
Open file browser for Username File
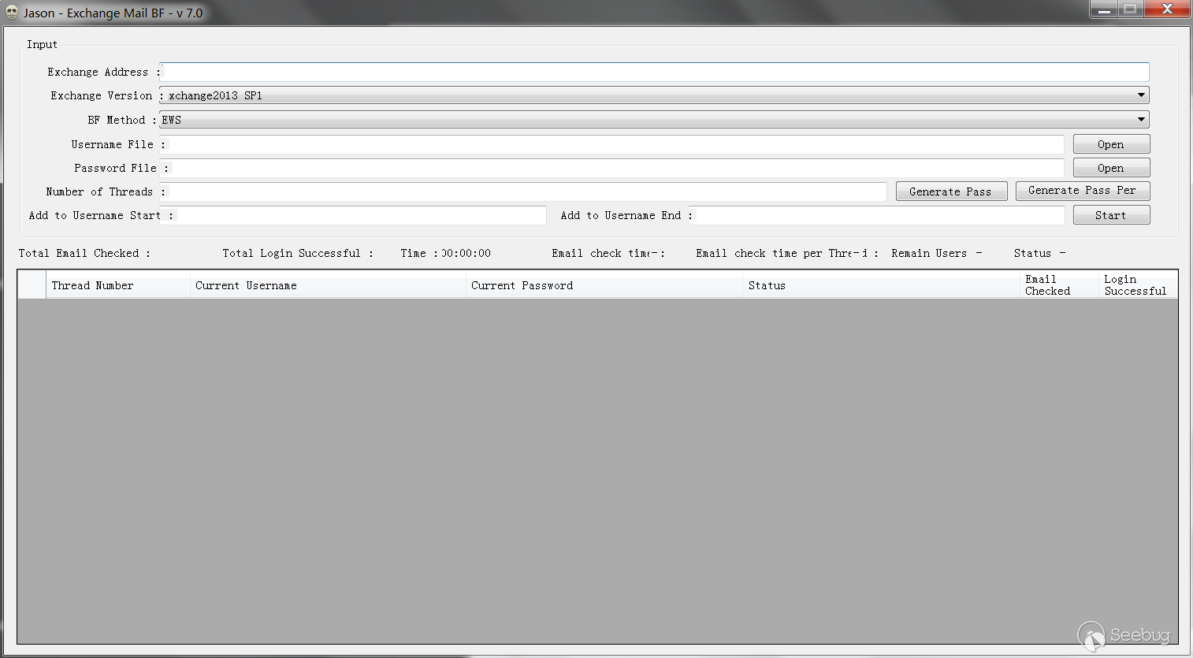[1111, 144]
